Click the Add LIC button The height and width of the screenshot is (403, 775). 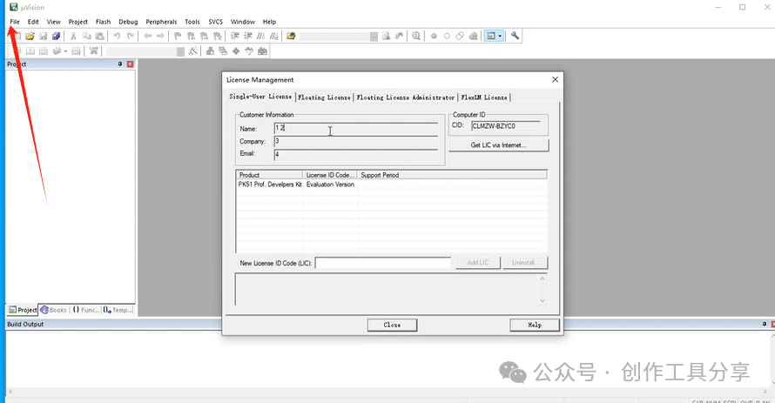coord(478,263)
